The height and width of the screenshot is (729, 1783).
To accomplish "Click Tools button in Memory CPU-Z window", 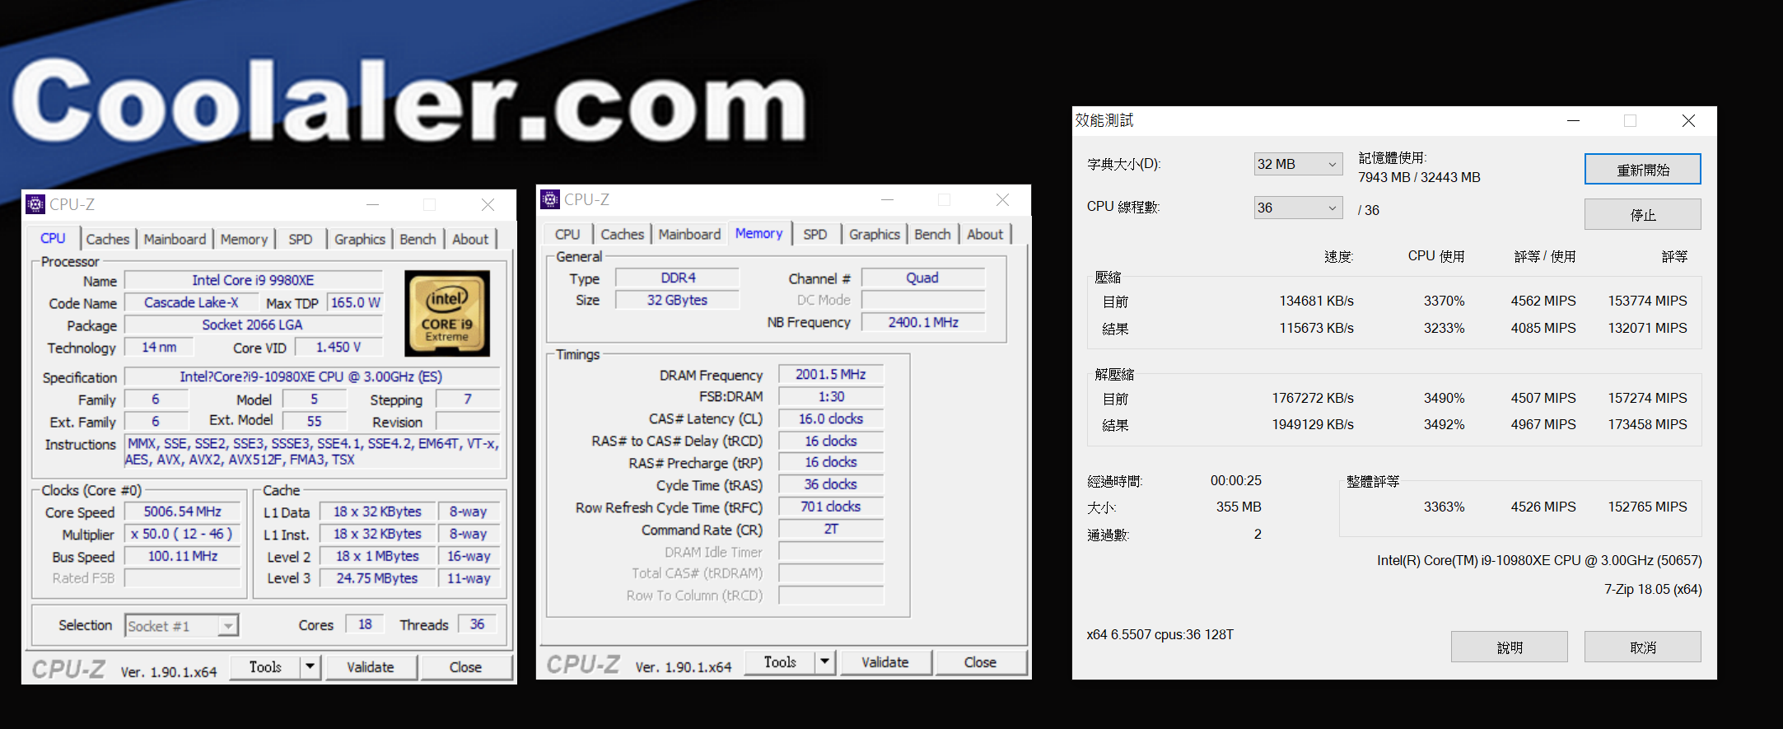I will pos(780,662).
